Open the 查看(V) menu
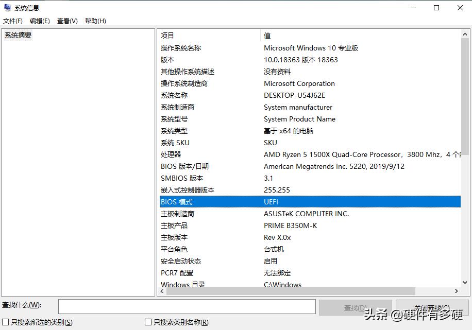The image size is (472, 330). click(x=66, y=21)
